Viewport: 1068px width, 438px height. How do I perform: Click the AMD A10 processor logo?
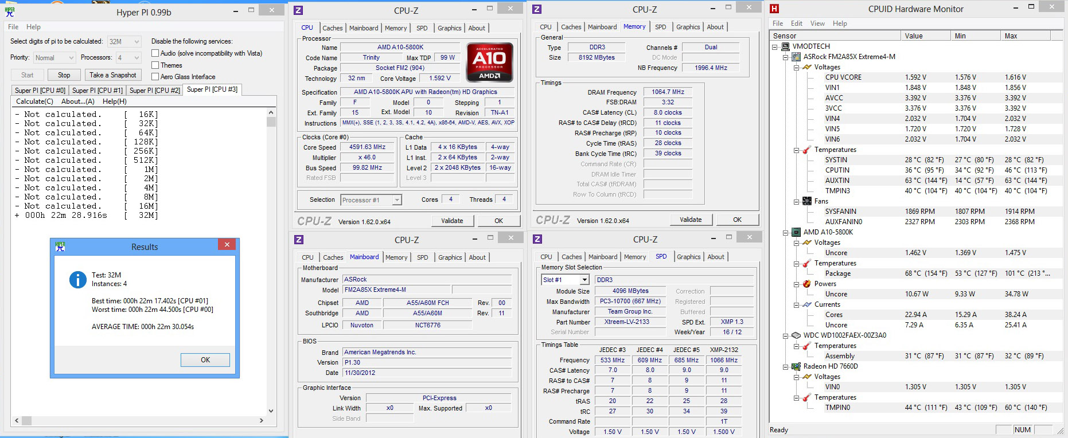489,62
